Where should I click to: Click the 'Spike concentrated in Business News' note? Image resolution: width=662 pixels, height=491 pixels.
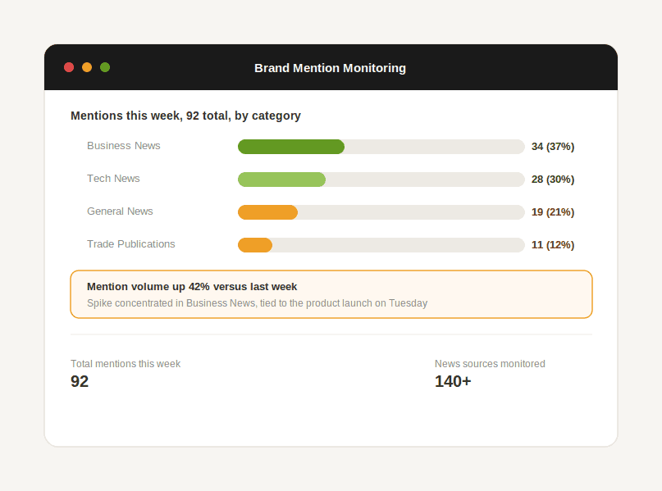[x=257, y=303]
